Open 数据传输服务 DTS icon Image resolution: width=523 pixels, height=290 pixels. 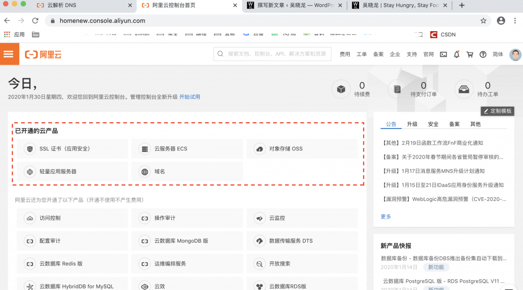[x=259, y=241]
